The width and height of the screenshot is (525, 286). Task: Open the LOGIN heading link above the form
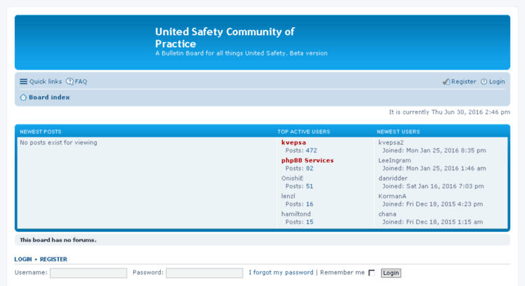click(x=23, y=259)
